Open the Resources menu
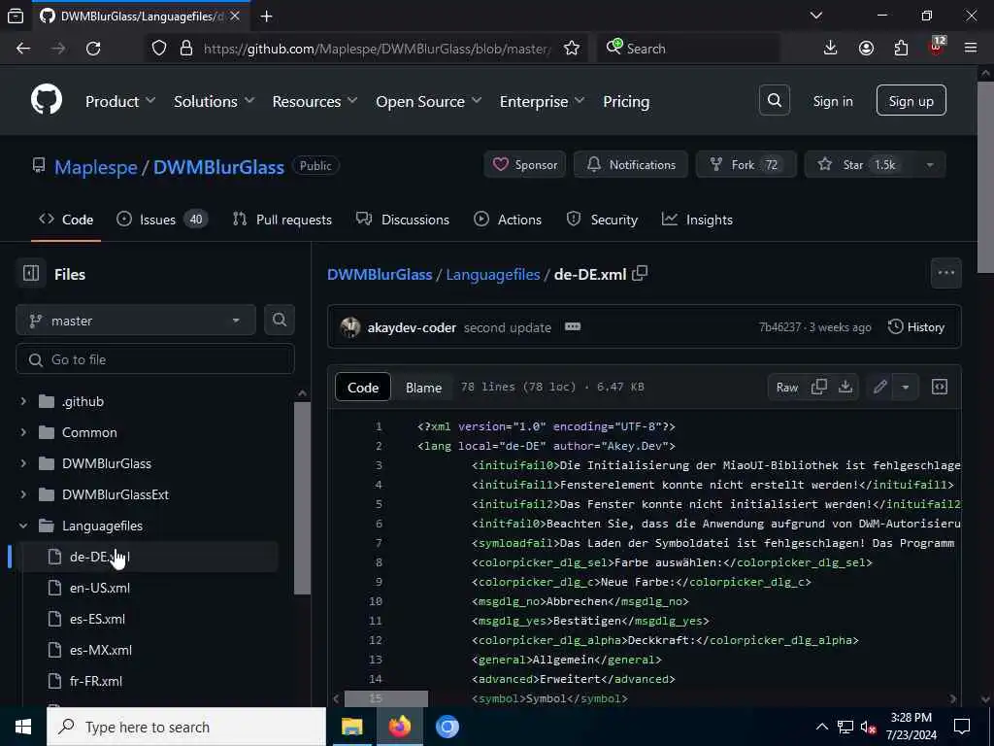 pyautogui.click(x=315, y=101)
